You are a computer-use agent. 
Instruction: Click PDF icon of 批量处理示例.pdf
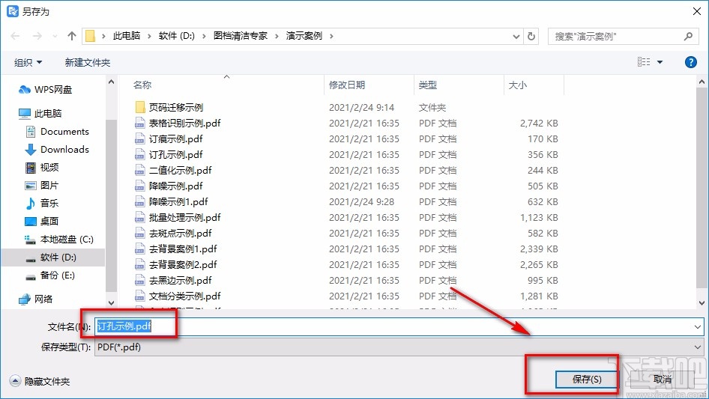click(x=139, y=217)
